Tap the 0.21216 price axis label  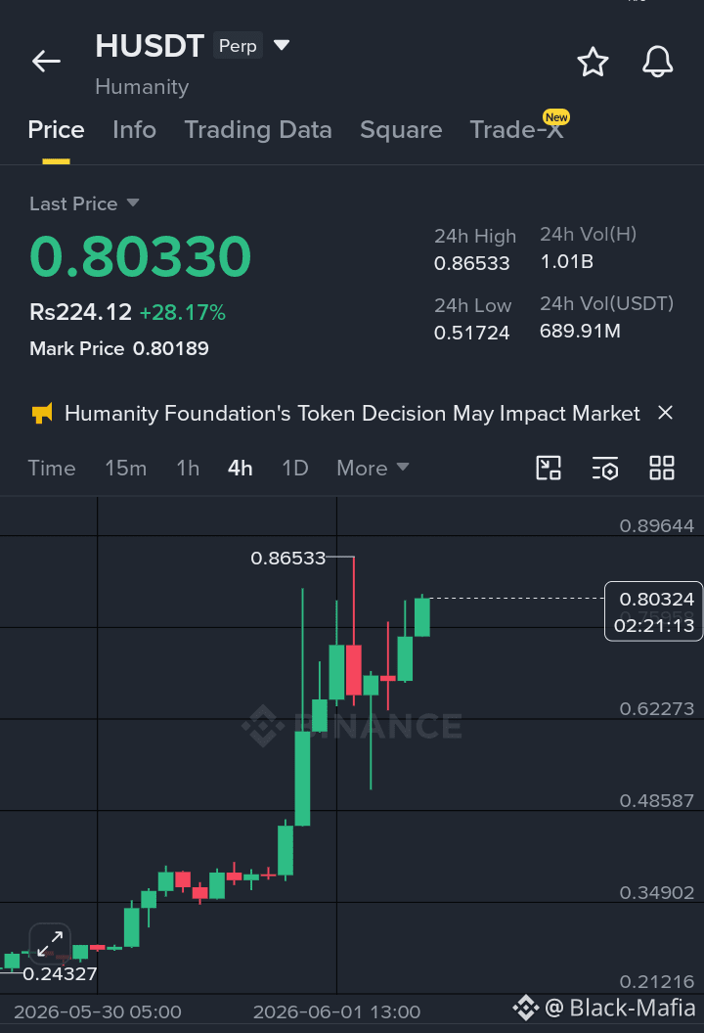pos(657,981)
